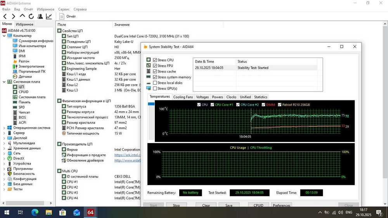Refresh the report with the refresh icon
The image size is (388, 218).
pos(31,16)
